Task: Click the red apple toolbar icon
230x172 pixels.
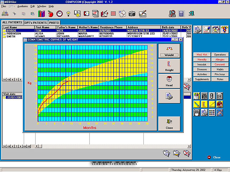Action: (50, 14)
